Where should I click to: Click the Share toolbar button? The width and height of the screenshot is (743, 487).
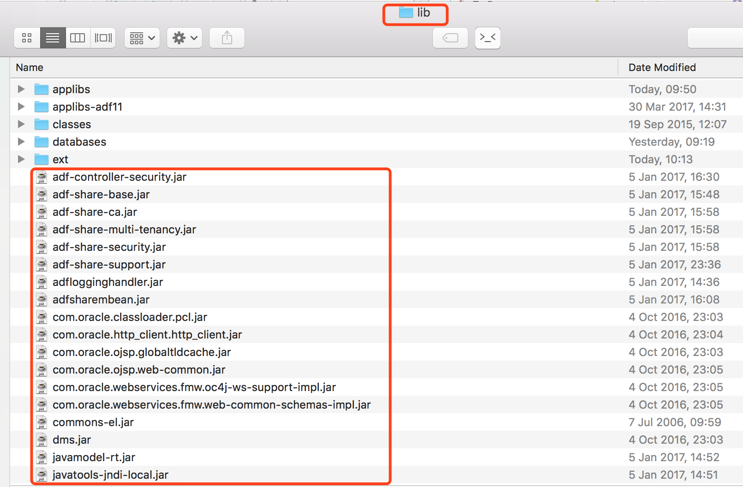point(227,38)
